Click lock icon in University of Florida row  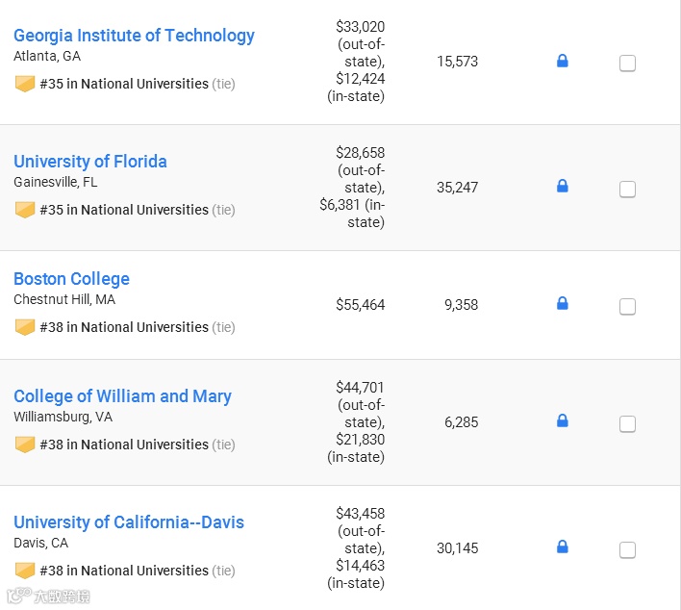pyautogui.click(x=563, y=187)
